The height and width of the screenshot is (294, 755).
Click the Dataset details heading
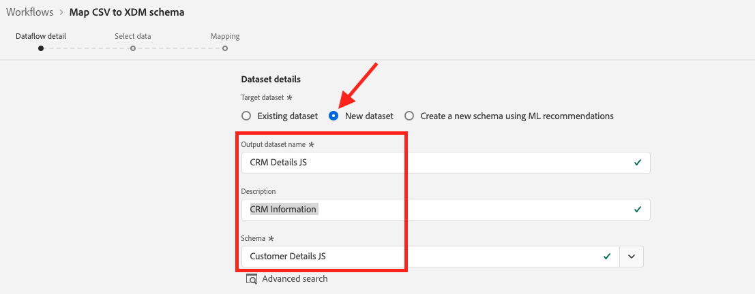pyautogui.click(x=271, y=79)
